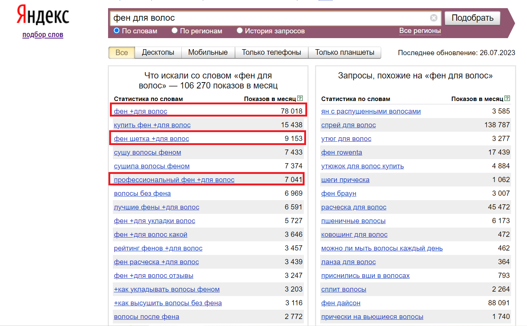Viewport: 527px width, 326px height.
Task: Open the 'Все регионы' region selector
Action: coord(420,31)
